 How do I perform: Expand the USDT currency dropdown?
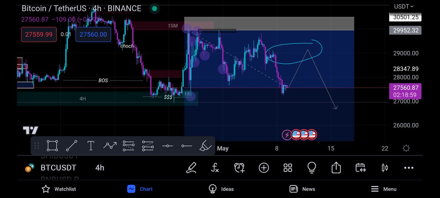point(404,6)
